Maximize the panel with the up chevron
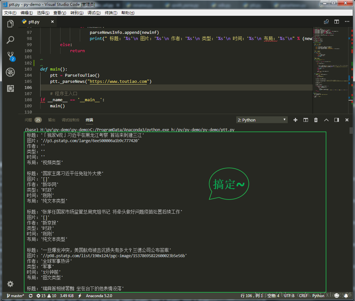 click(x=326, y=120)
